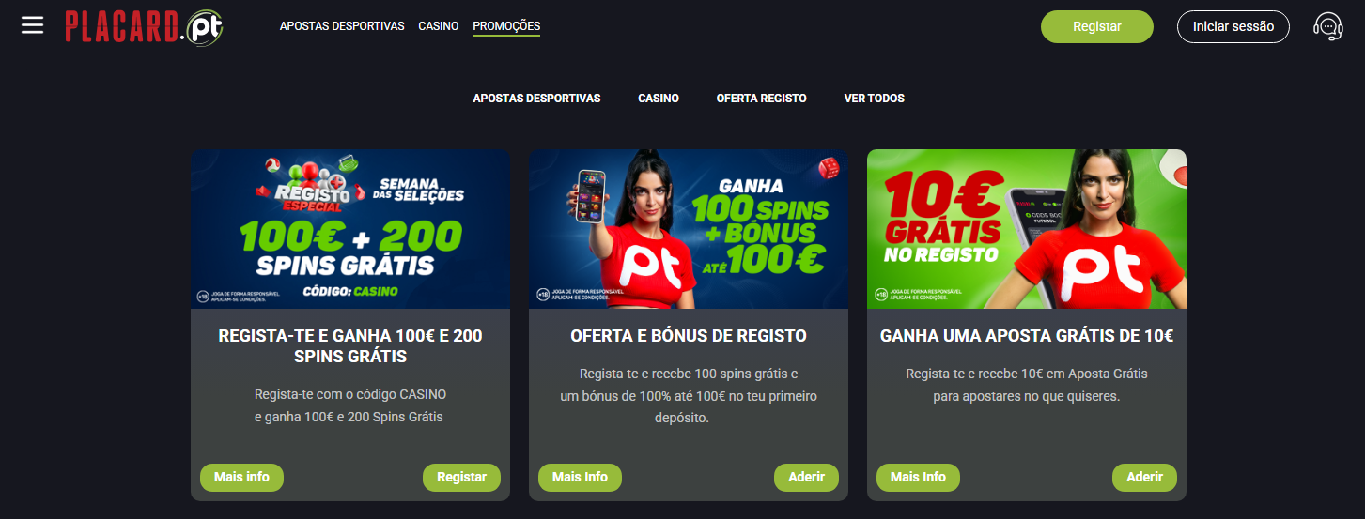The image size is (1365, 519).
Task: Select Promoções in top navigation
Action: [506, 26]
